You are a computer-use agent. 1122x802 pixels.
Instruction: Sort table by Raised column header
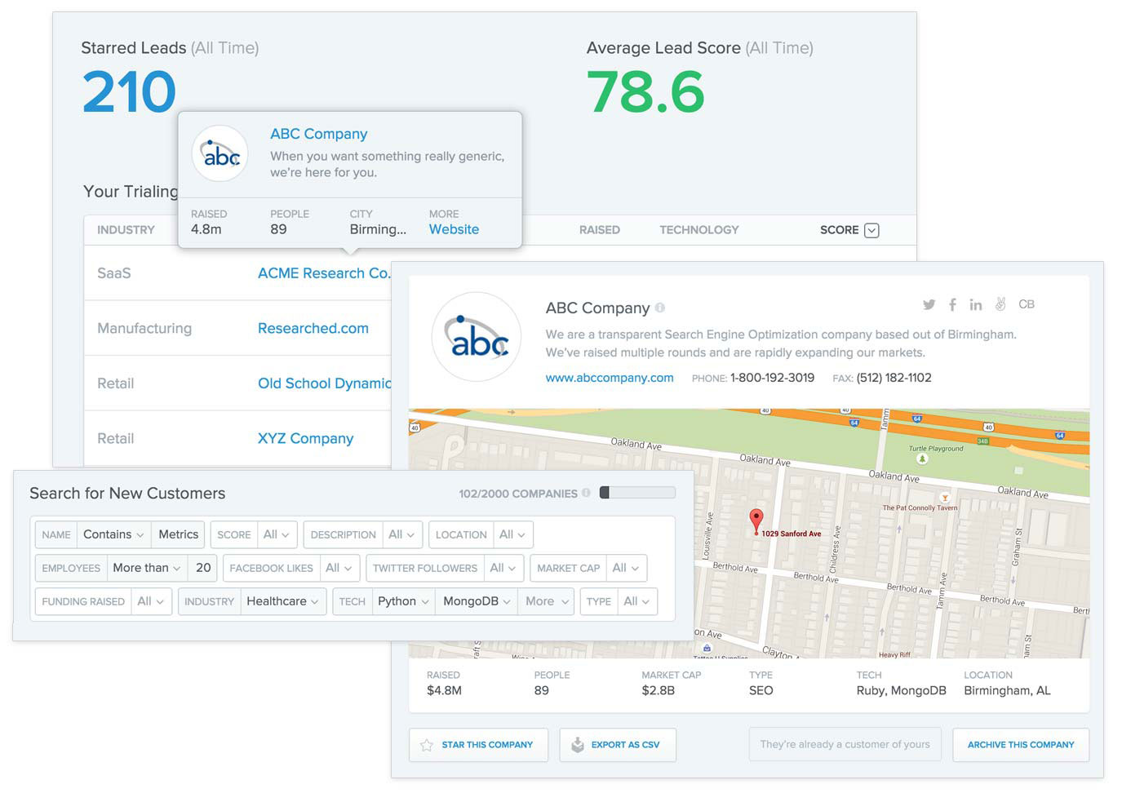click(x=599, y=230)
